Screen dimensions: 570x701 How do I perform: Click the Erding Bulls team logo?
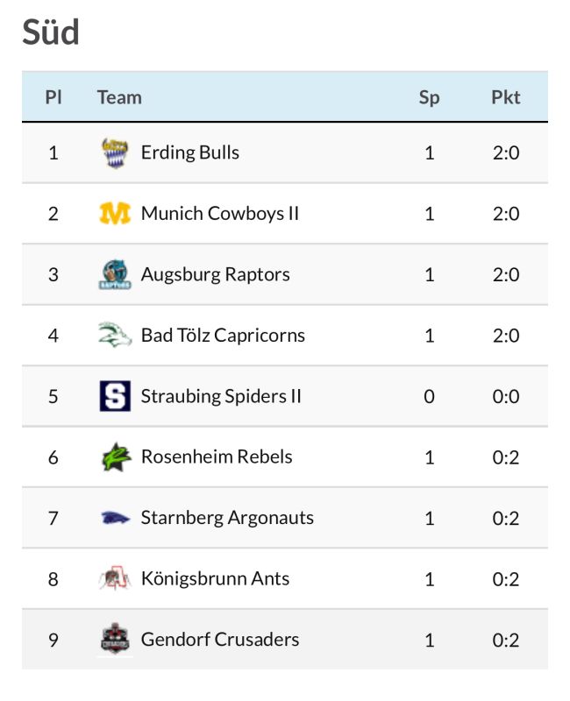point(115,152)
